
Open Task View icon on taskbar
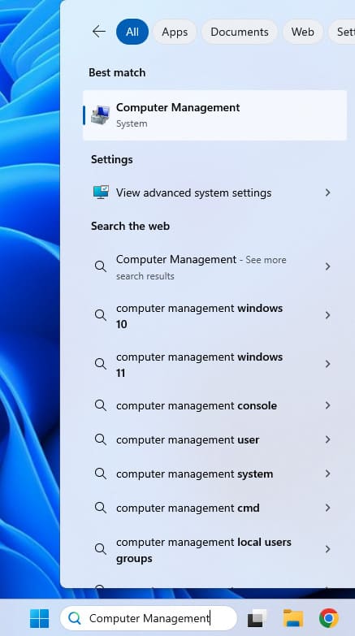tap(258, 618)
